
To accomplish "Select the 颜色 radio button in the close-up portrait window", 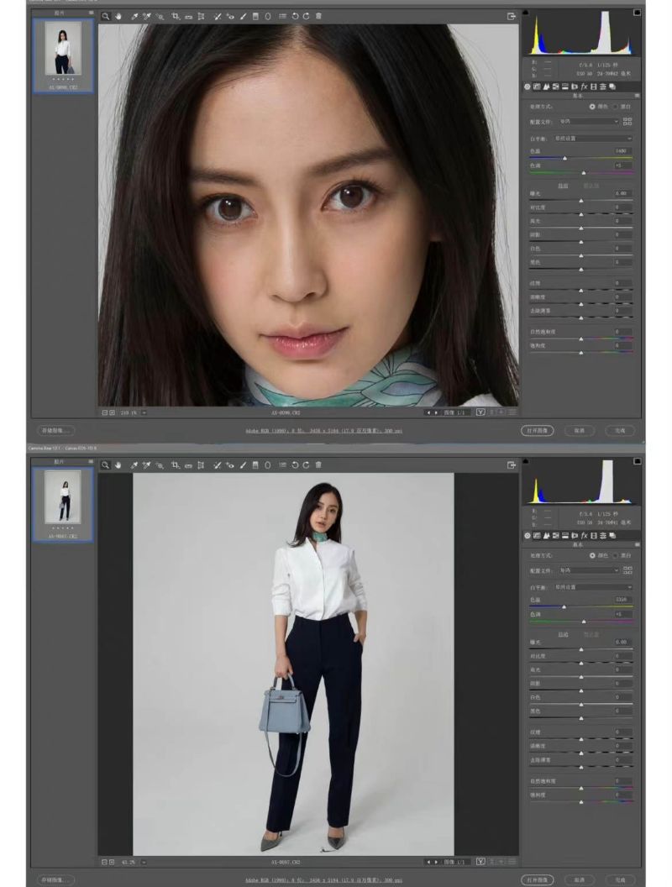I will tap(593, 107).
